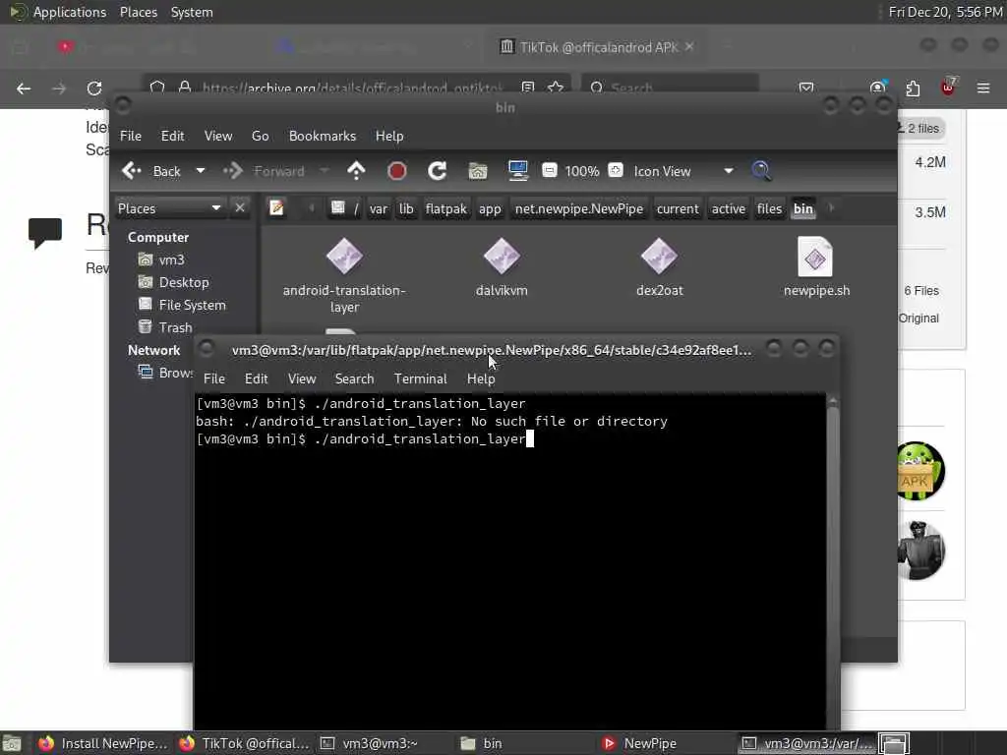The width and height of the screenshot is (1007, 755).
Task: Open the System menu in top panel
Action: click(192, 12)
